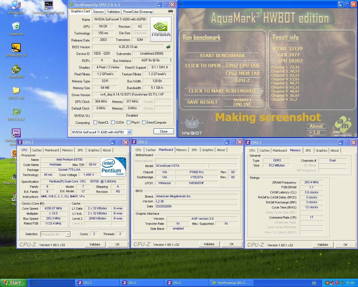Launch the AquaMark3 desktop shortcut
358x287 pixels.
coord(16,69)
